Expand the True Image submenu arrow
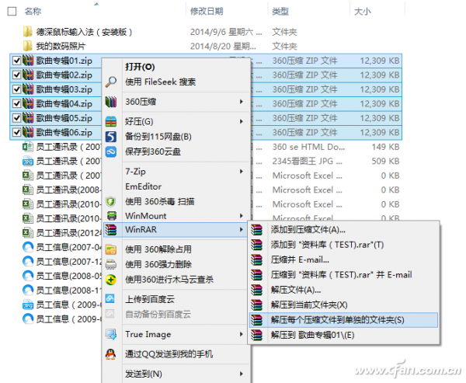466x383 pixels. (242, 334)
